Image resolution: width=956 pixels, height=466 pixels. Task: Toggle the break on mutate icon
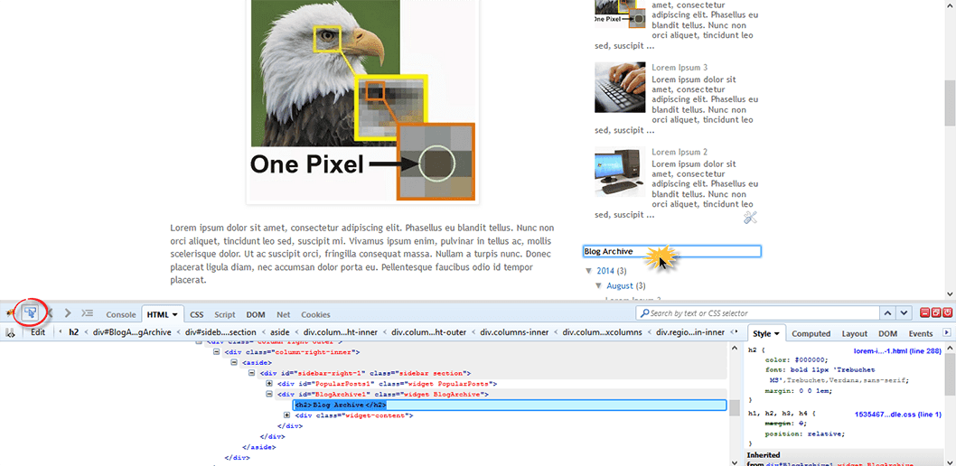10,332
